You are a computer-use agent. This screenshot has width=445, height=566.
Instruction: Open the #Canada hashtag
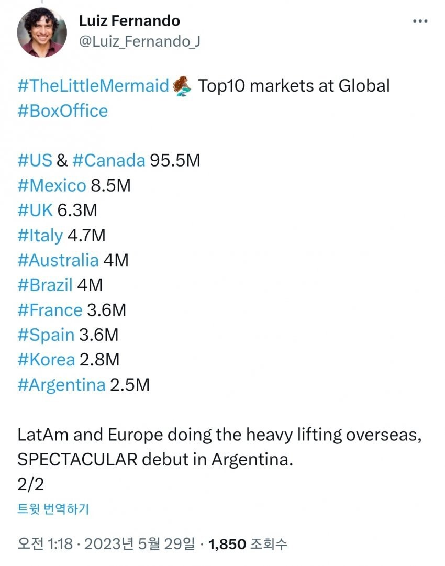click(x=108, y=160)
